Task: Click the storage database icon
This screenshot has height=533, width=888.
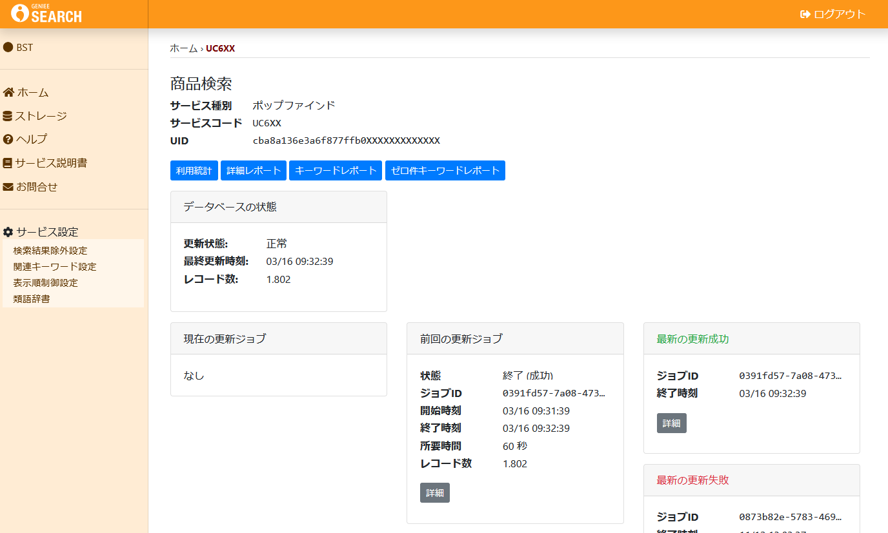Action: (x=8, y=116)
